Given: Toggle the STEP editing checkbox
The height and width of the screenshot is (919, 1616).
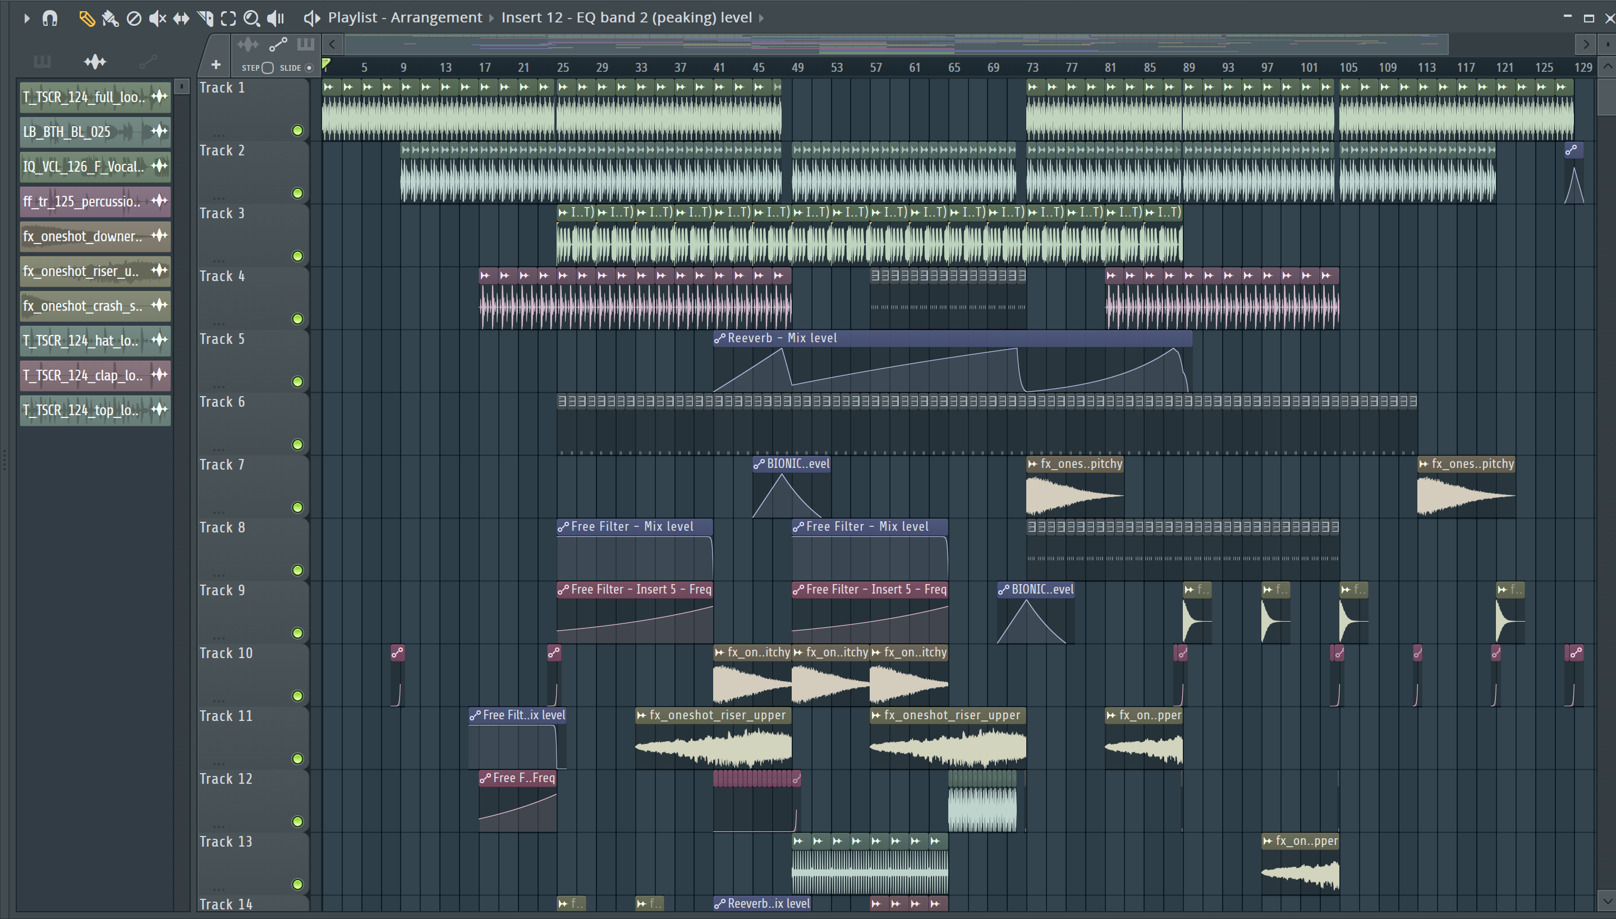Looking at the screenshot, I should [x=268, y=67].
